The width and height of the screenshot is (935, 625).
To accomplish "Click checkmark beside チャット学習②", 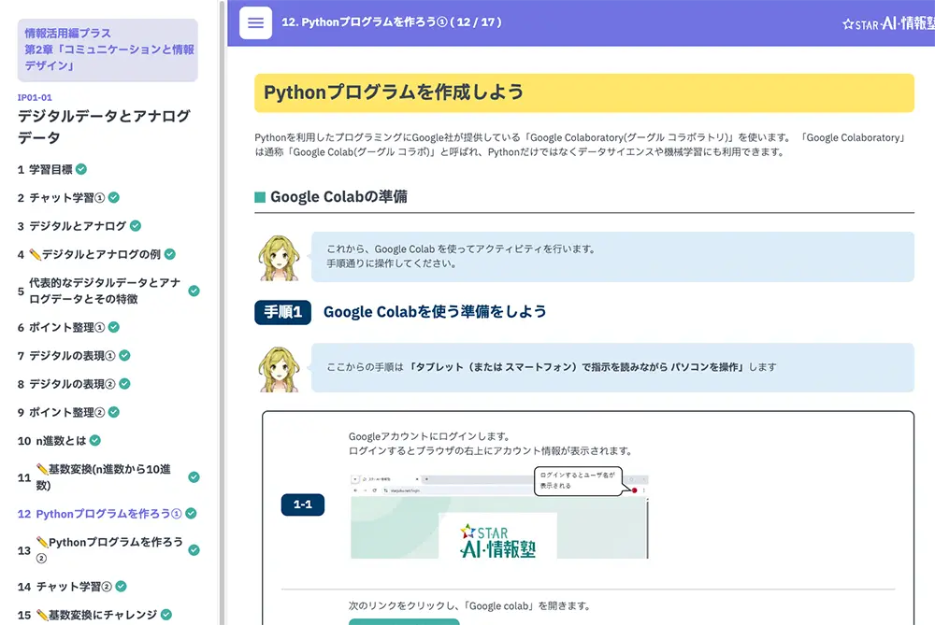I will pos(121,587).
